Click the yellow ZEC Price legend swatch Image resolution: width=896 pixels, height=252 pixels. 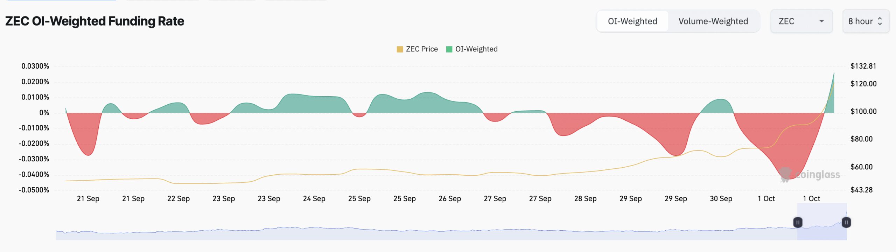(400, 49)
